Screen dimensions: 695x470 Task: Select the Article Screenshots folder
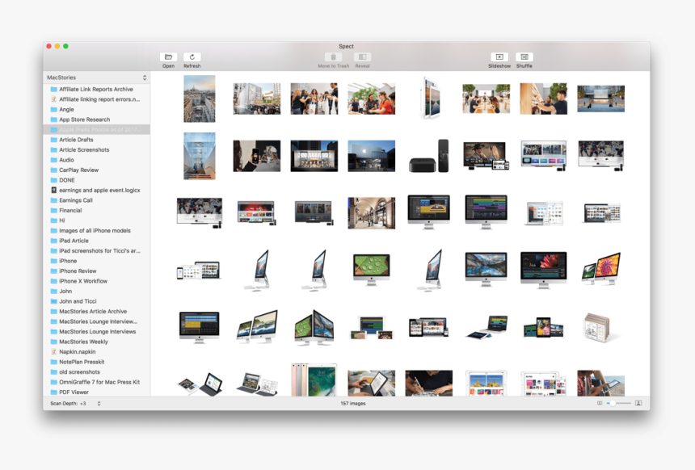tap(84, 149)
